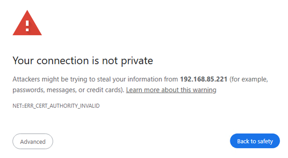This screenshot has height=158, width=288.
Task: Open the Advanced options
Action: coord(33,141)
